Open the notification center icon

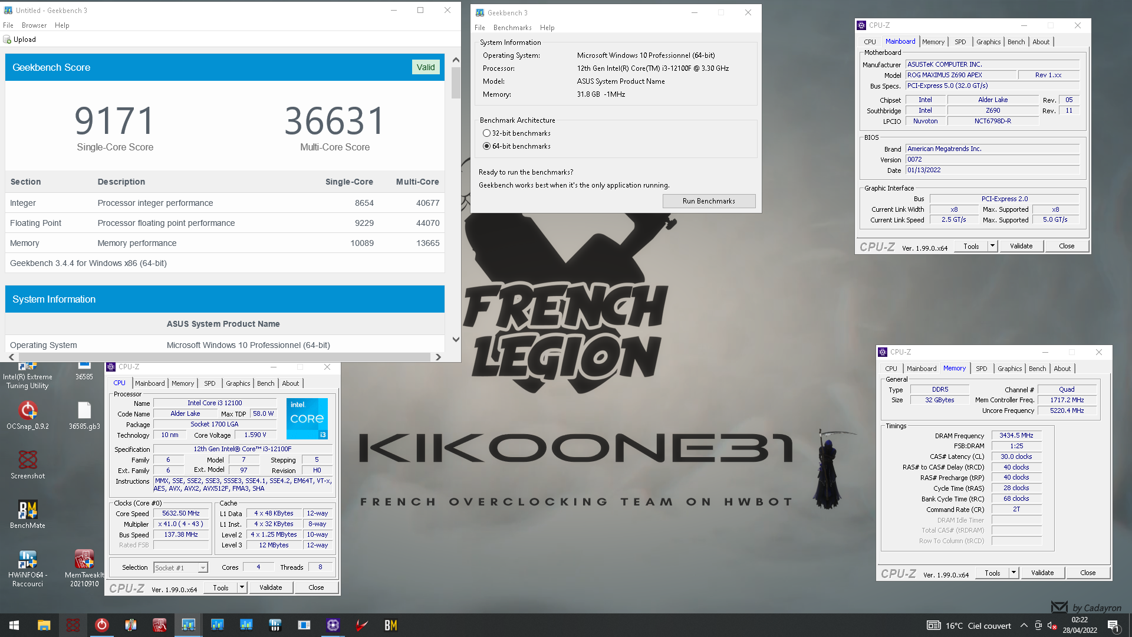click(x=1113, y=626)
